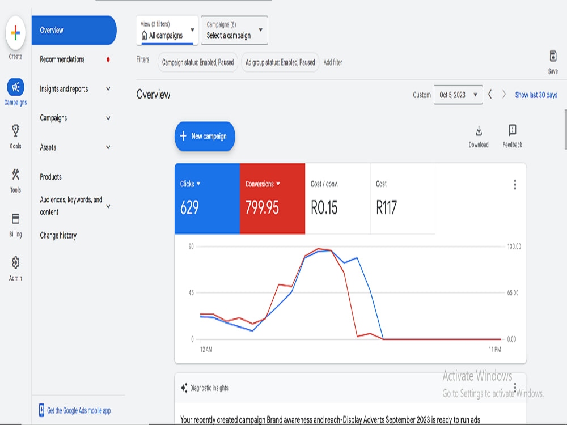This screenshot has height=425, width=567.
Task: Click the Diagnostic insights sparkle icon
Action: click(184, 388)
